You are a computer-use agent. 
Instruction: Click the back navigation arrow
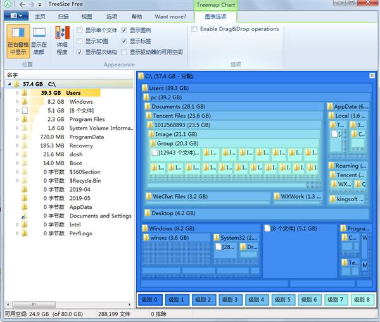[x=22, y=4]
